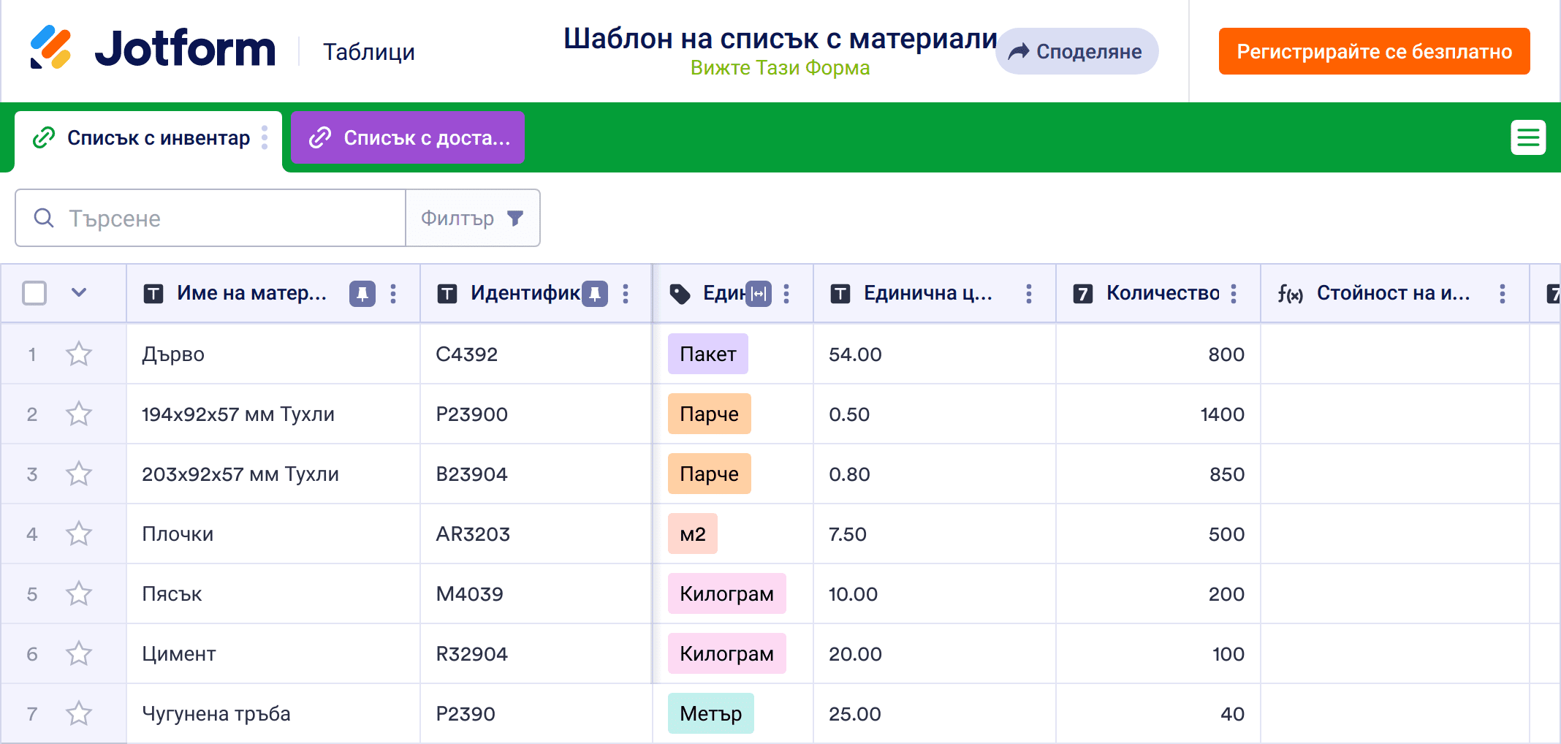Screen dimensions: 1561x744
Task: Select the Списък с инвентар tab
Action: (x=146, y=137)
